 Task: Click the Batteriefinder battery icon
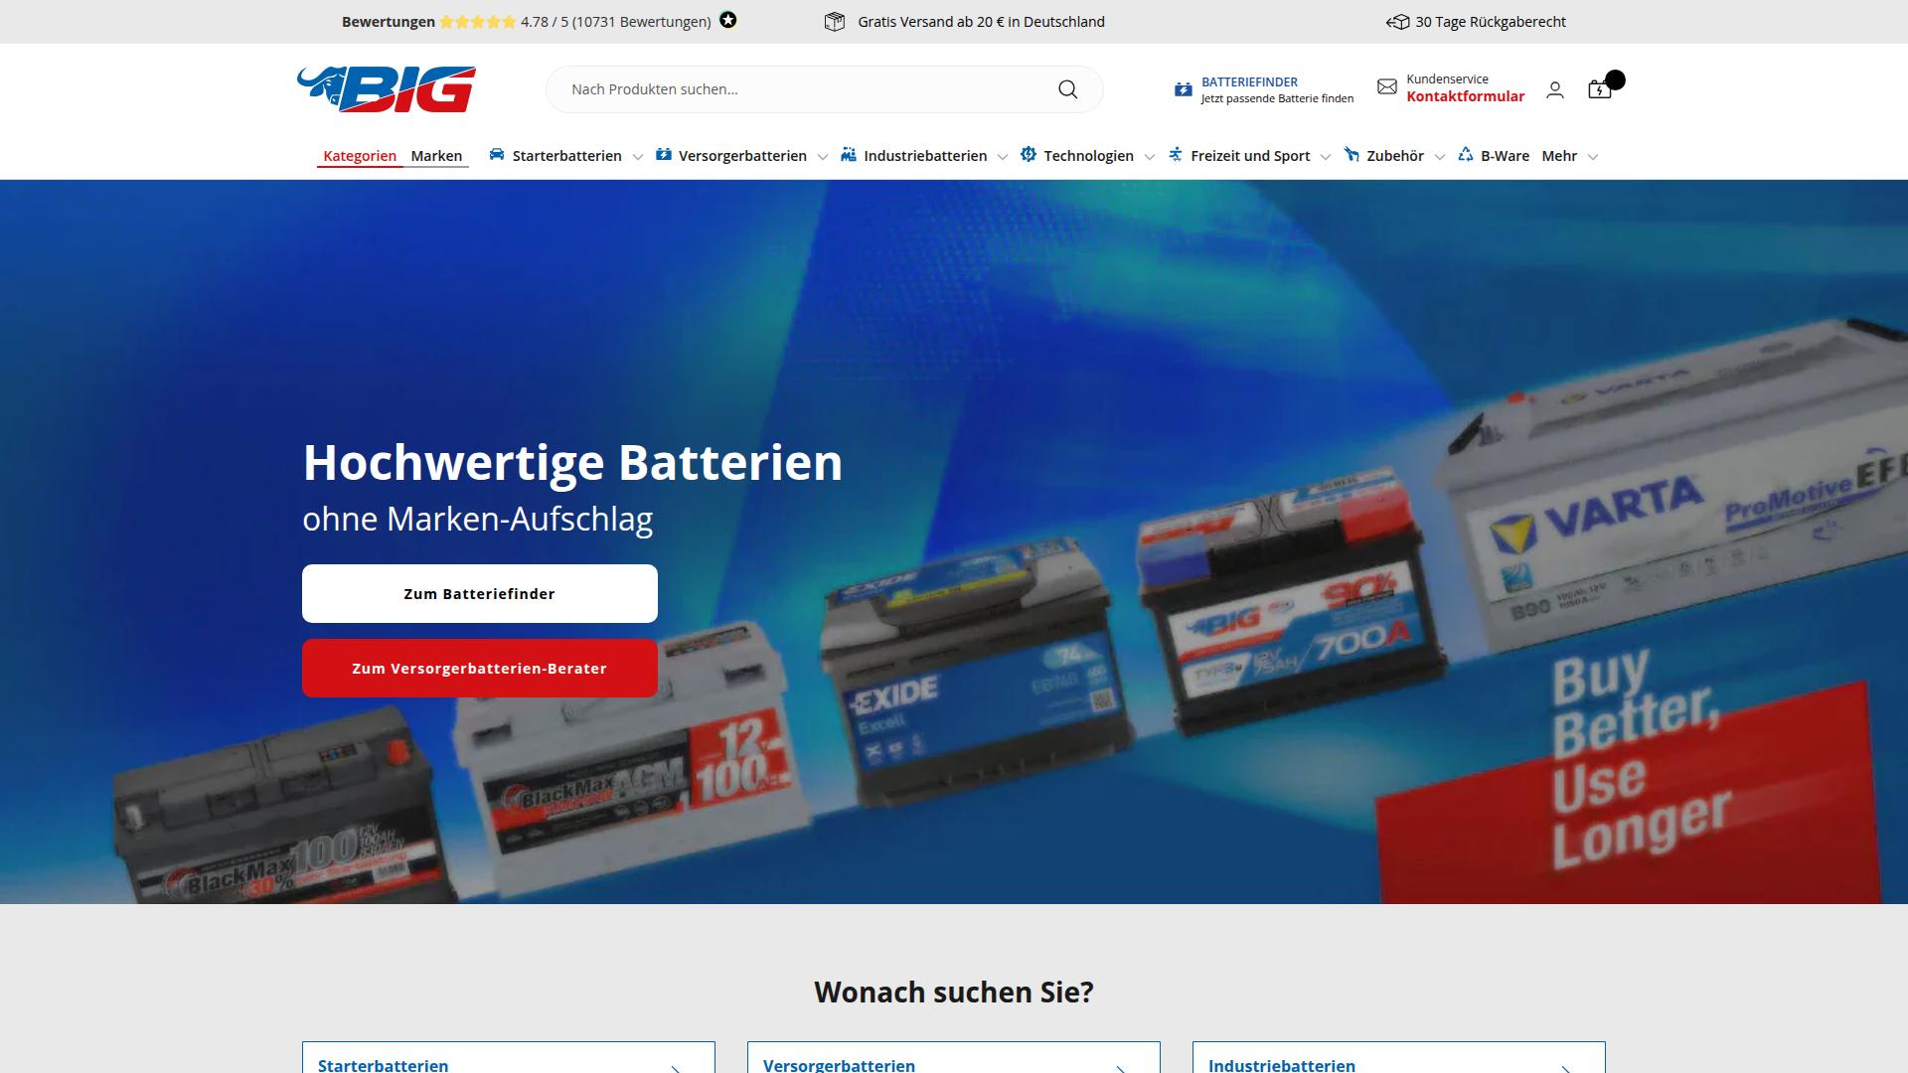click(1183, 89)
